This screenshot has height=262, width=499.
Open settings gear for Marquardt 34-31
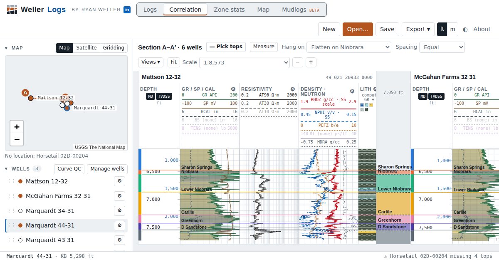[x=120, y=211]
